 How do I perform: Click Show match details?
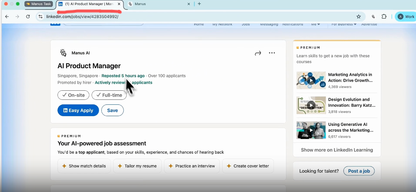[x=84, y=166]
